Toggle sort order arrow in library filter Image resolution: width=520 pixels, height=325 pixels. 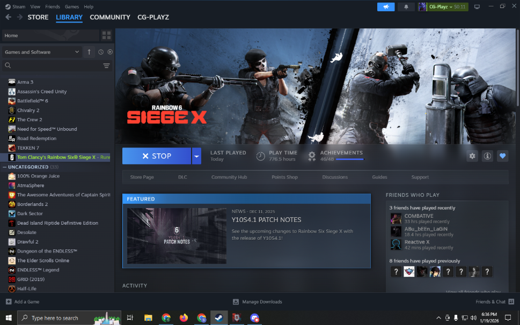click(x=89, y=52)
